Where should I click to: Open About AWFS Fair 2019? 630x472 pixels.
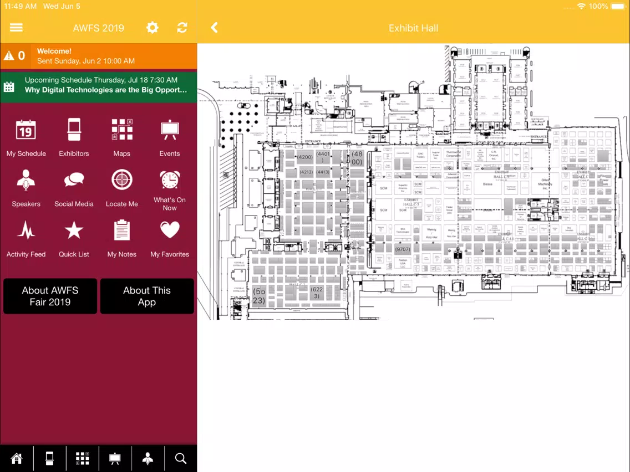pos(50,296)
